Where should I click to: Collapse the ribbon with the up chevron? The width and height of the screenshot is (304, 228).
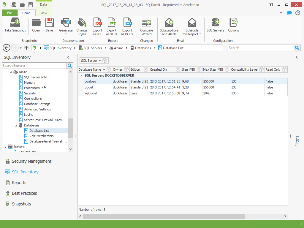pos(281,13)
